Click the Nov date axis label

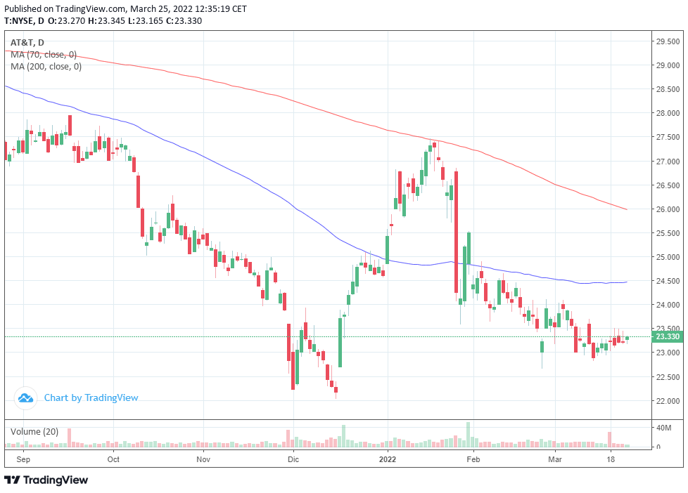click(203, 459)
